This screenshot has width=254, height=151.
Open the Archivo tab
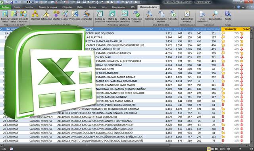click(6, 7)
